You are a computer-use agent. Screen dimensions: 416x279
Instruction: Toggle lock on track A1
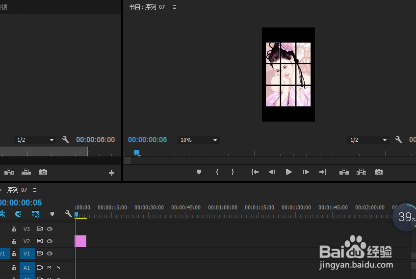click(x=14, y=268)
